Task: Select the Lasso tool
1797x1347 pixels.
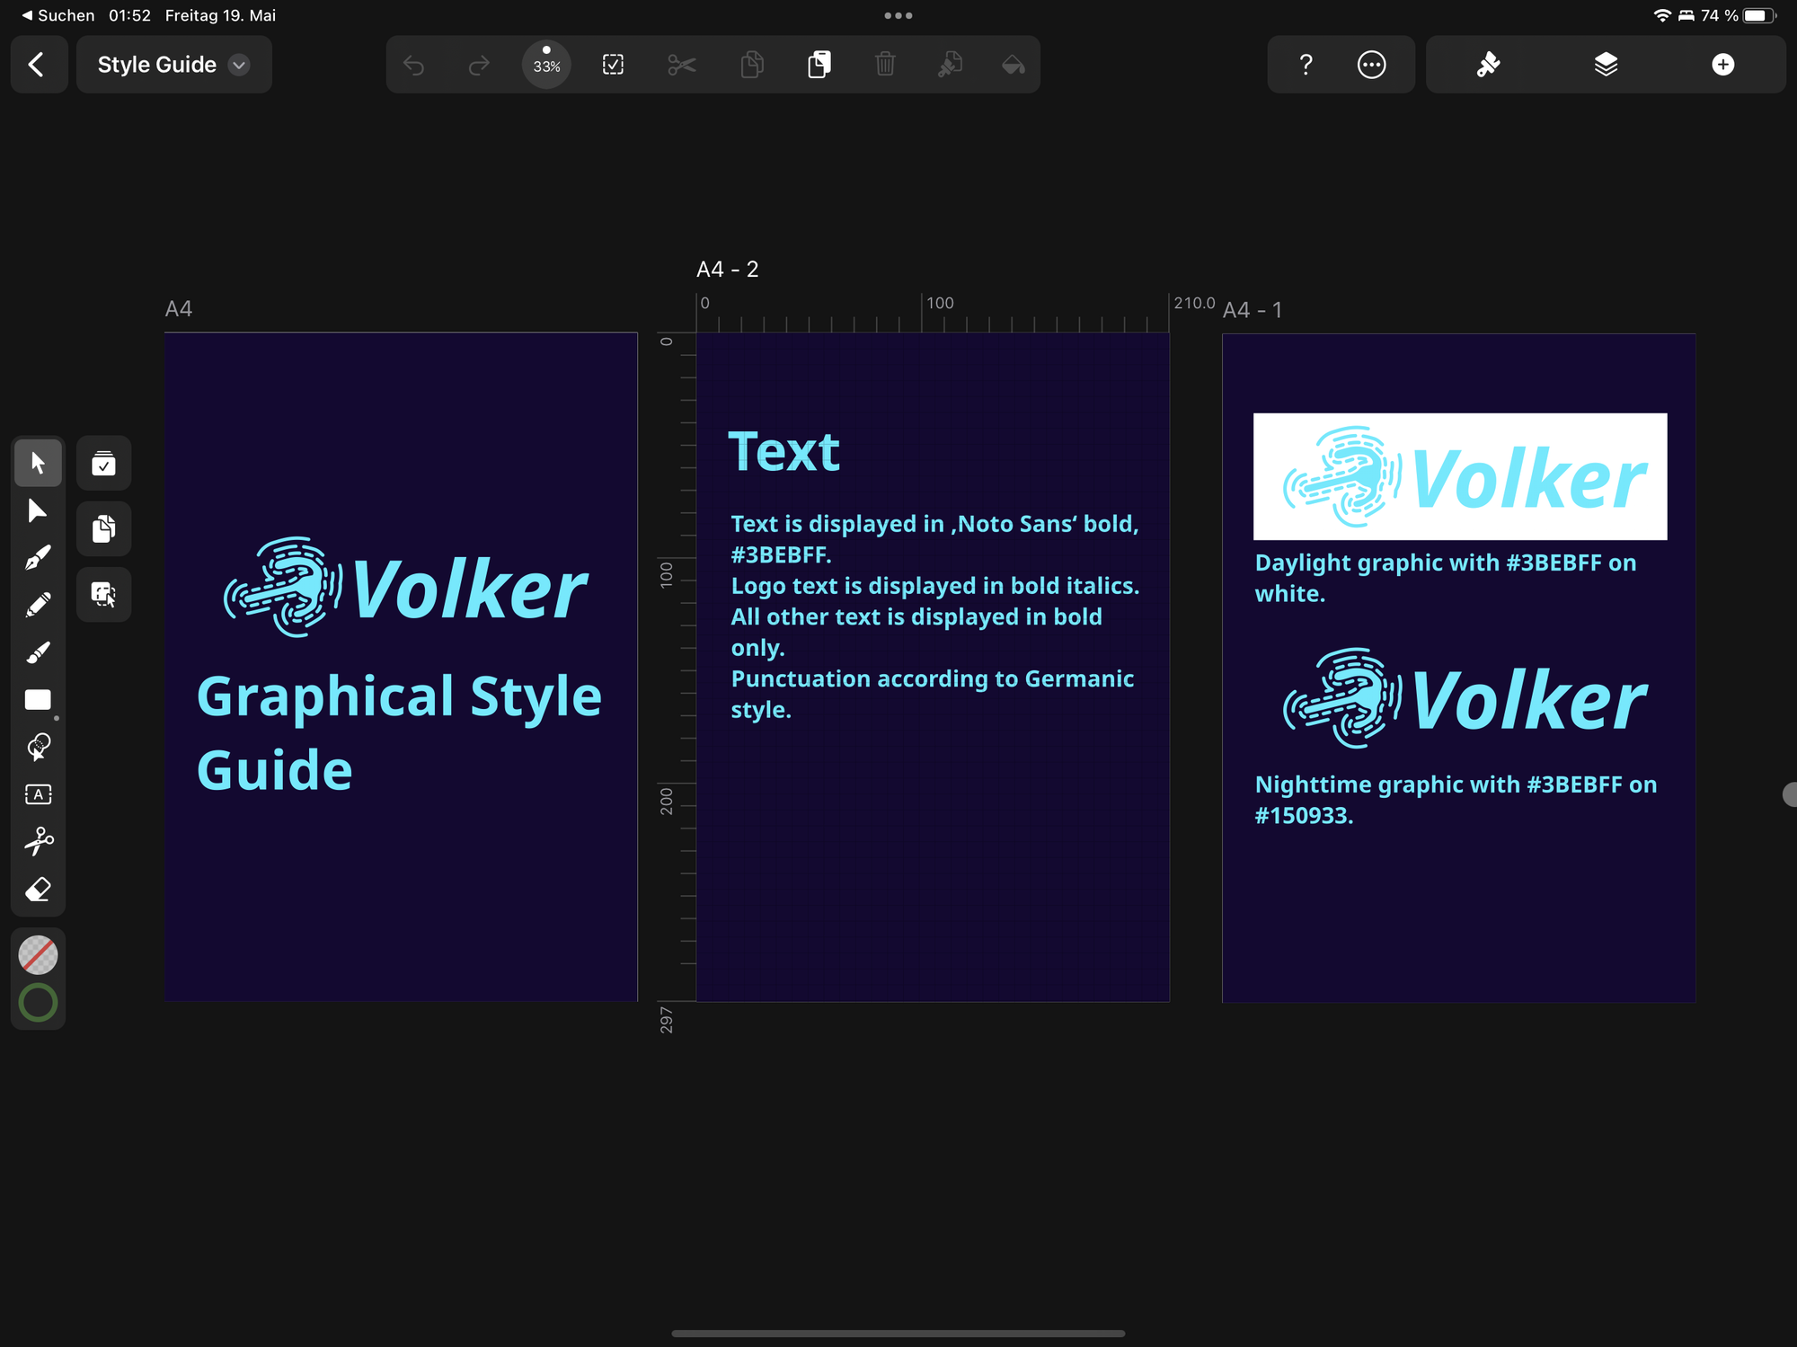Action: pos(38,747)
